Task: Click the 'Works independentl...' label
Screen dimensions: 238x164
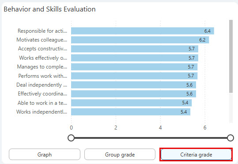Action: 42,112
